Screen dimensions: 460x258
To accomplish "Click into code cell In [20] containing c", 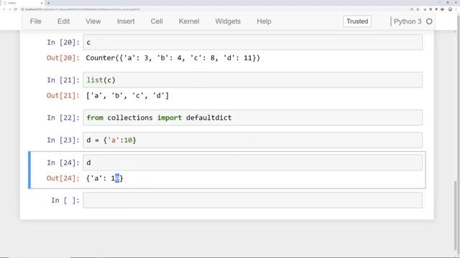I will coord(252,42).
